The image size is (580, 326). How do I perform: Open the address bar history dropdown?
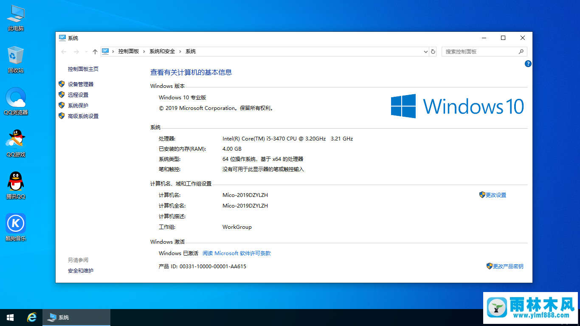426,51
